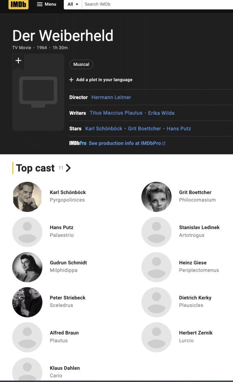This screenshot has width=233, height=382.
Task: Open Karl Schönböck name in Top cast
Action: [68, 192]
